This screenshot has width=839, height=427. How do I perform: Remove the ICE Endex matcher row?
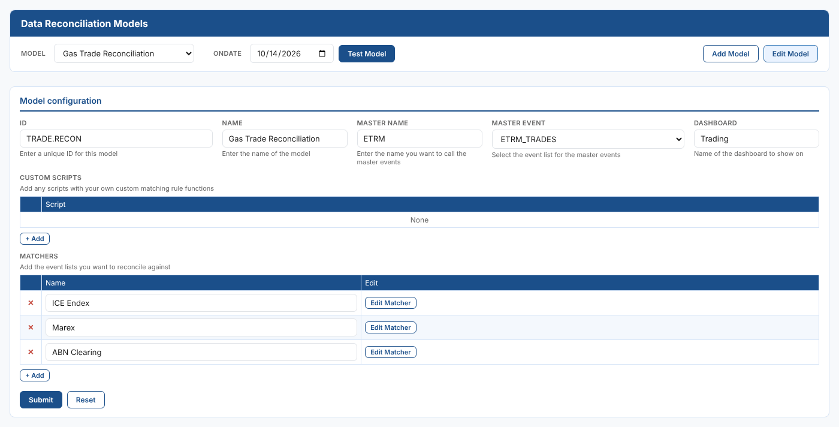(31, 303)
